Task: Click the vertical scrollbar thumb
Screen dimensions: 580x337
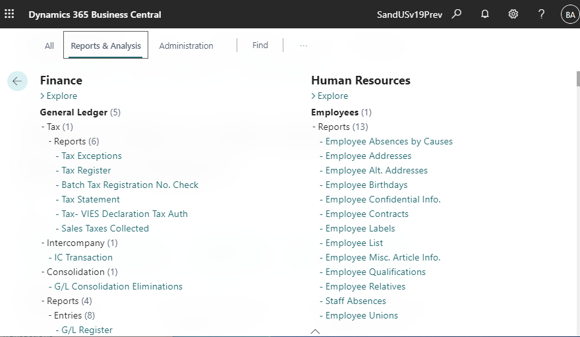Action: pyautogui.click(x=578, y=78)
